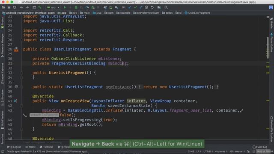Open the Git: master branch selector
The height and width of the screenshot is (154, 274).
(x=238, y=151)
